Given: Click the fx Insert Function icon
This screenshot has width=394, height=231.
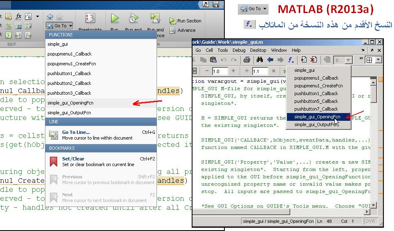Looking at the screenshot, I should click(18, 17).
